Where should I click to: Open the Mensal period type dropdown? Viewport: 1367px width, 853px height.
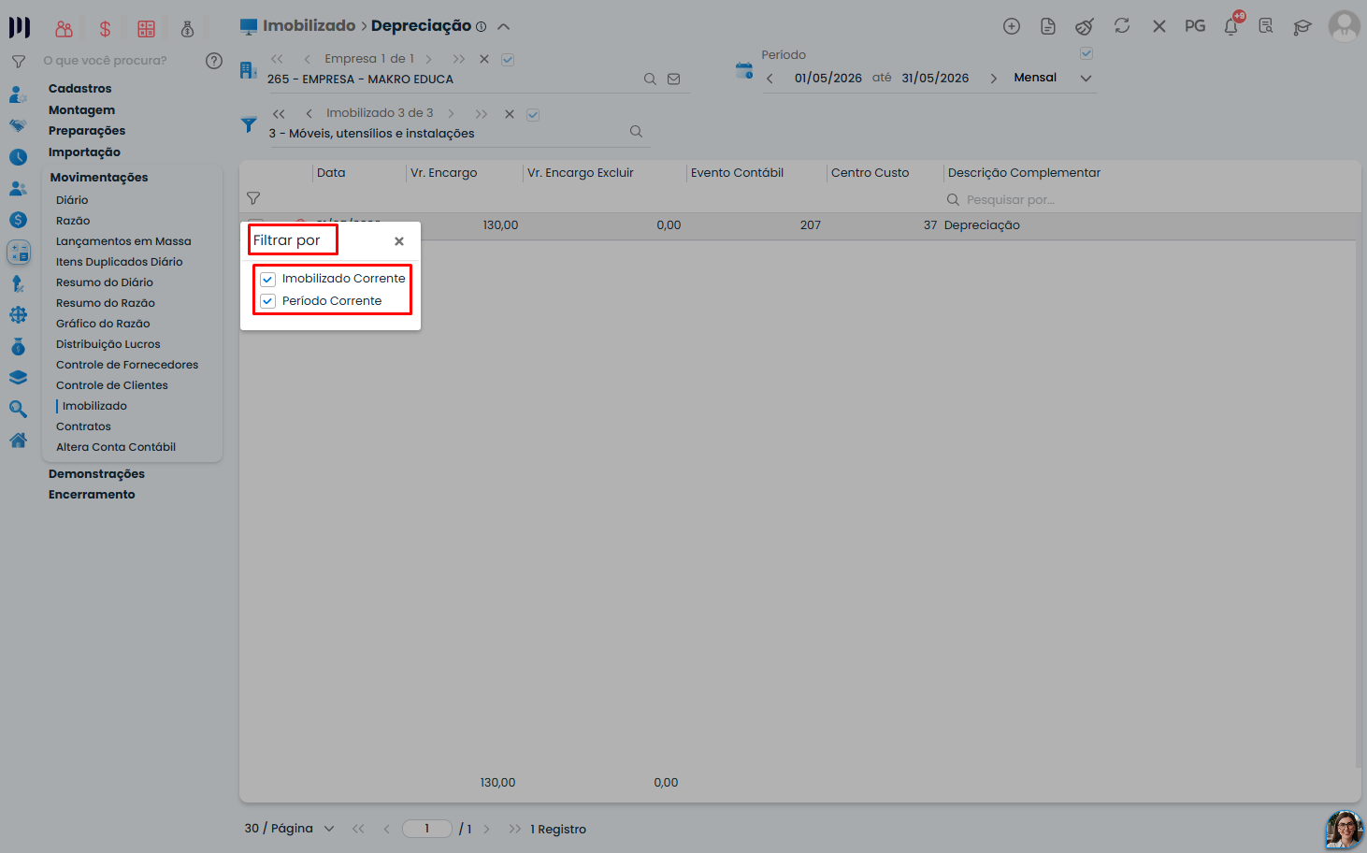tap(1053, 79)
